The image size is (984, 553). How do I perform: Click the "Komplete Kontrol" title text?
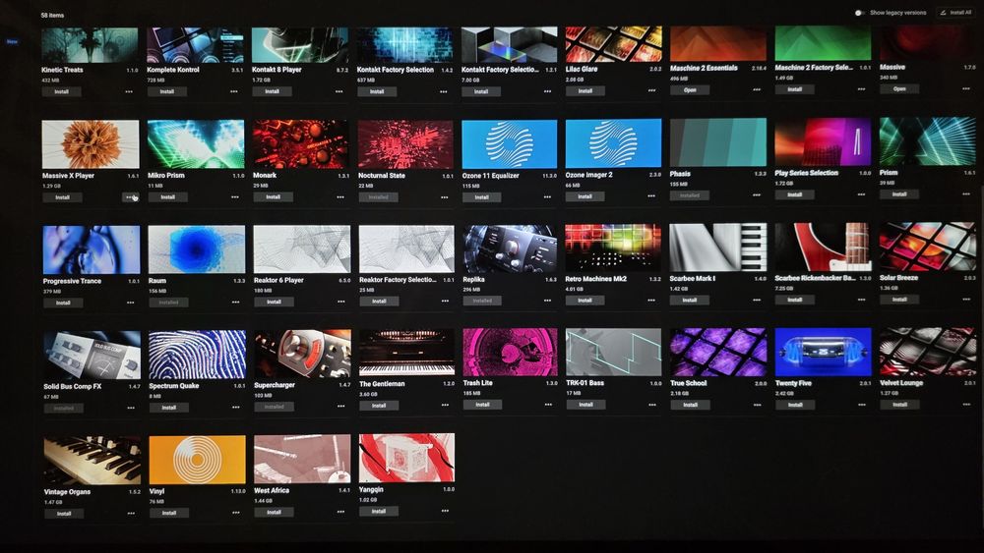point(173,70)
